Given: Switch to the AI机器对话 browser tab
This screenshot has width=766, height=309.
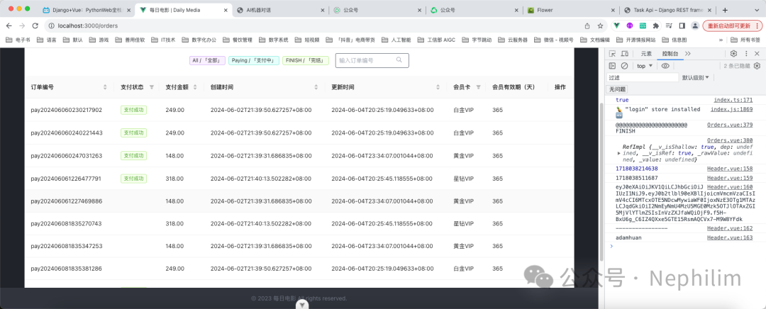Looking at the screenshot, I should tap(279, 10).
